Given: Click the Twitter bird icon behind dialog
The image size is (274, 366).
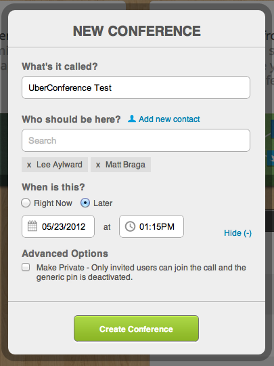Looking at the screenshot, I should [x=271, y=158].
